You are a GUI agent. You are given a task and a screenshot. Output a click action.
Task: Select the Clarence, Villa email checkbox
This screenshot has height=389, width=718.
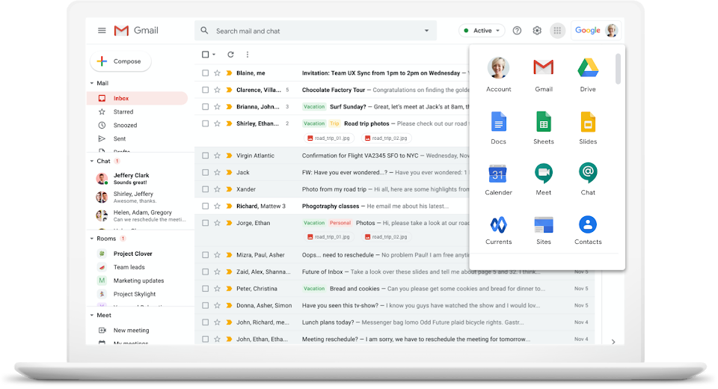point(205,91)
